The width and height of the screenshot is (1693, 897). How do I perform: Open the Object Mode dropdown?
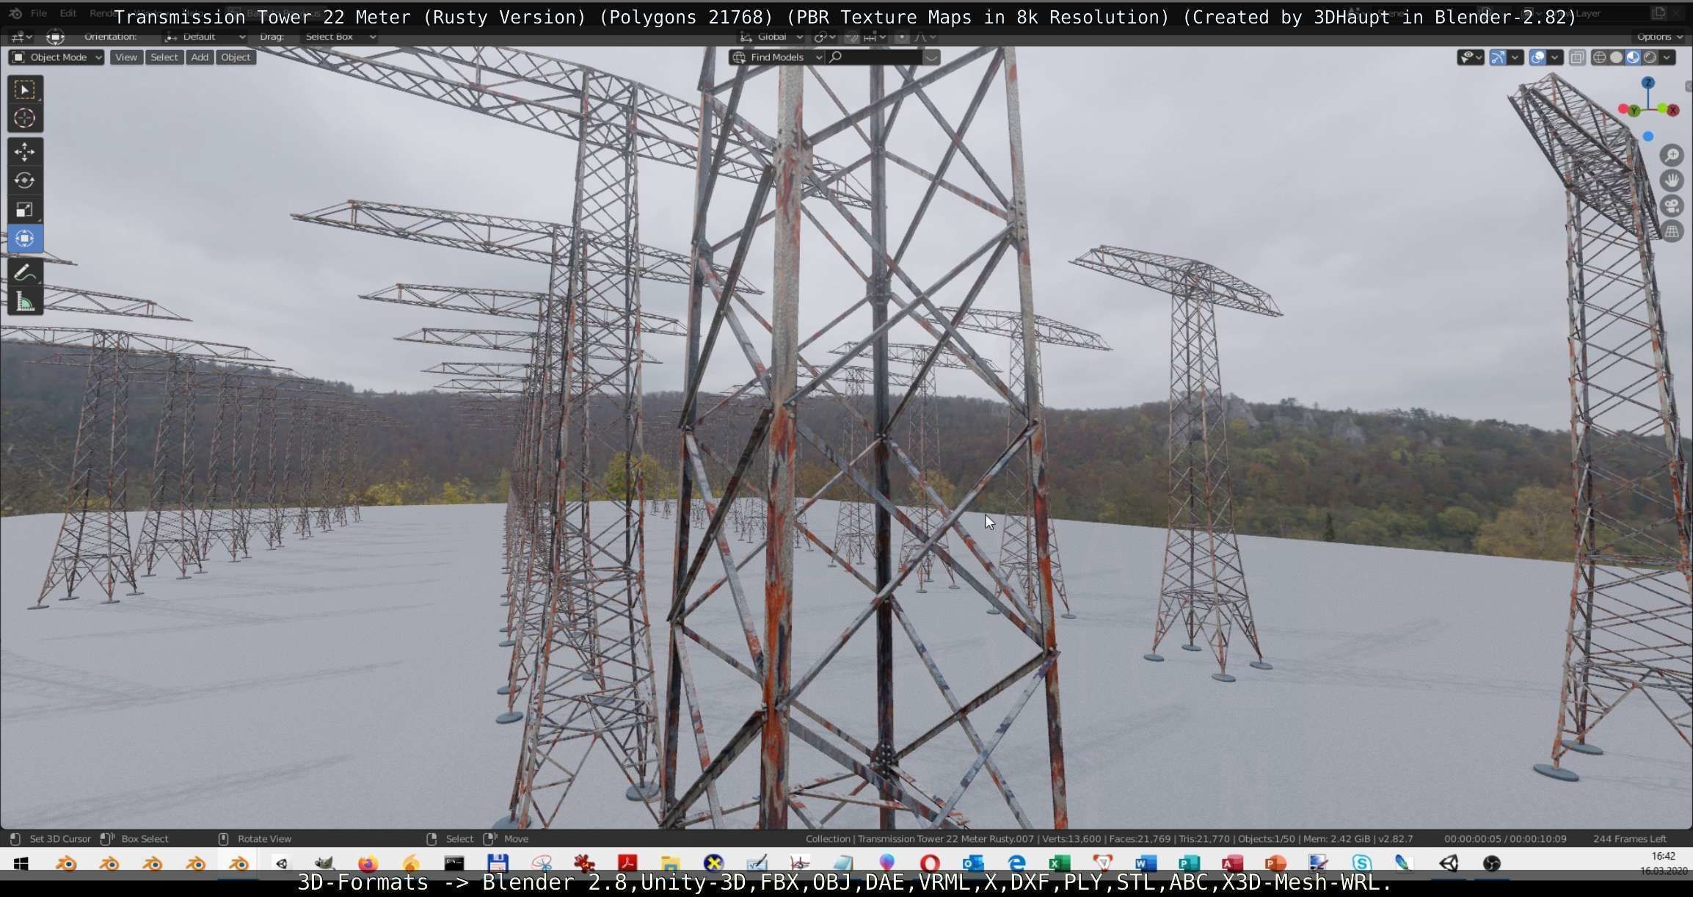(57, 57)
